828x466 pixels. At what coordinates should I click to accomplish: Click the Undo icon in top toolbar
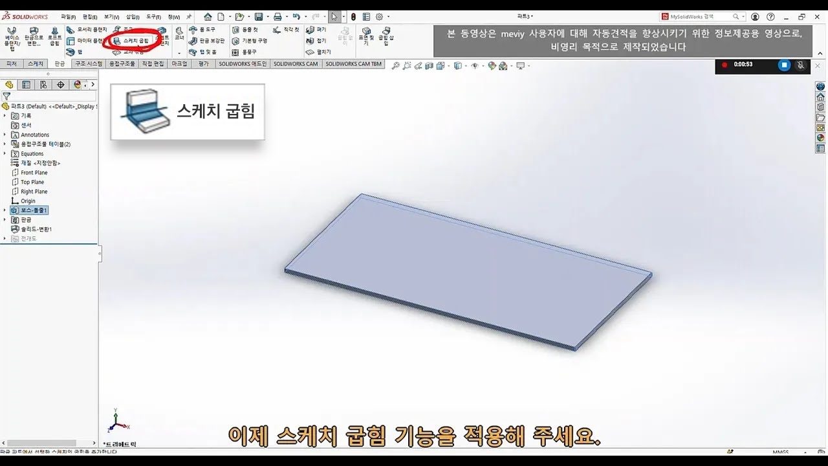tap(296, 17)
